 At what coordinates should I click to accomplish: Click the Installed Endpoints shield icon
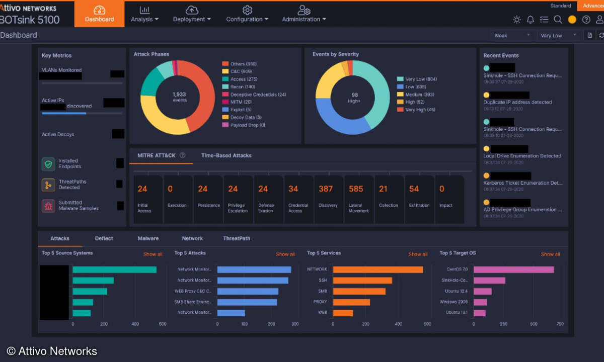[x=48, y=164]
